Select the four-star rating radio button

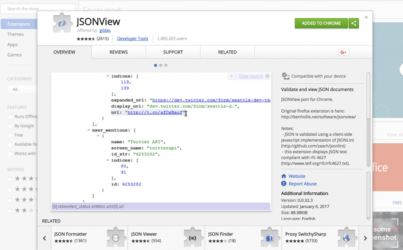(10, 189)
